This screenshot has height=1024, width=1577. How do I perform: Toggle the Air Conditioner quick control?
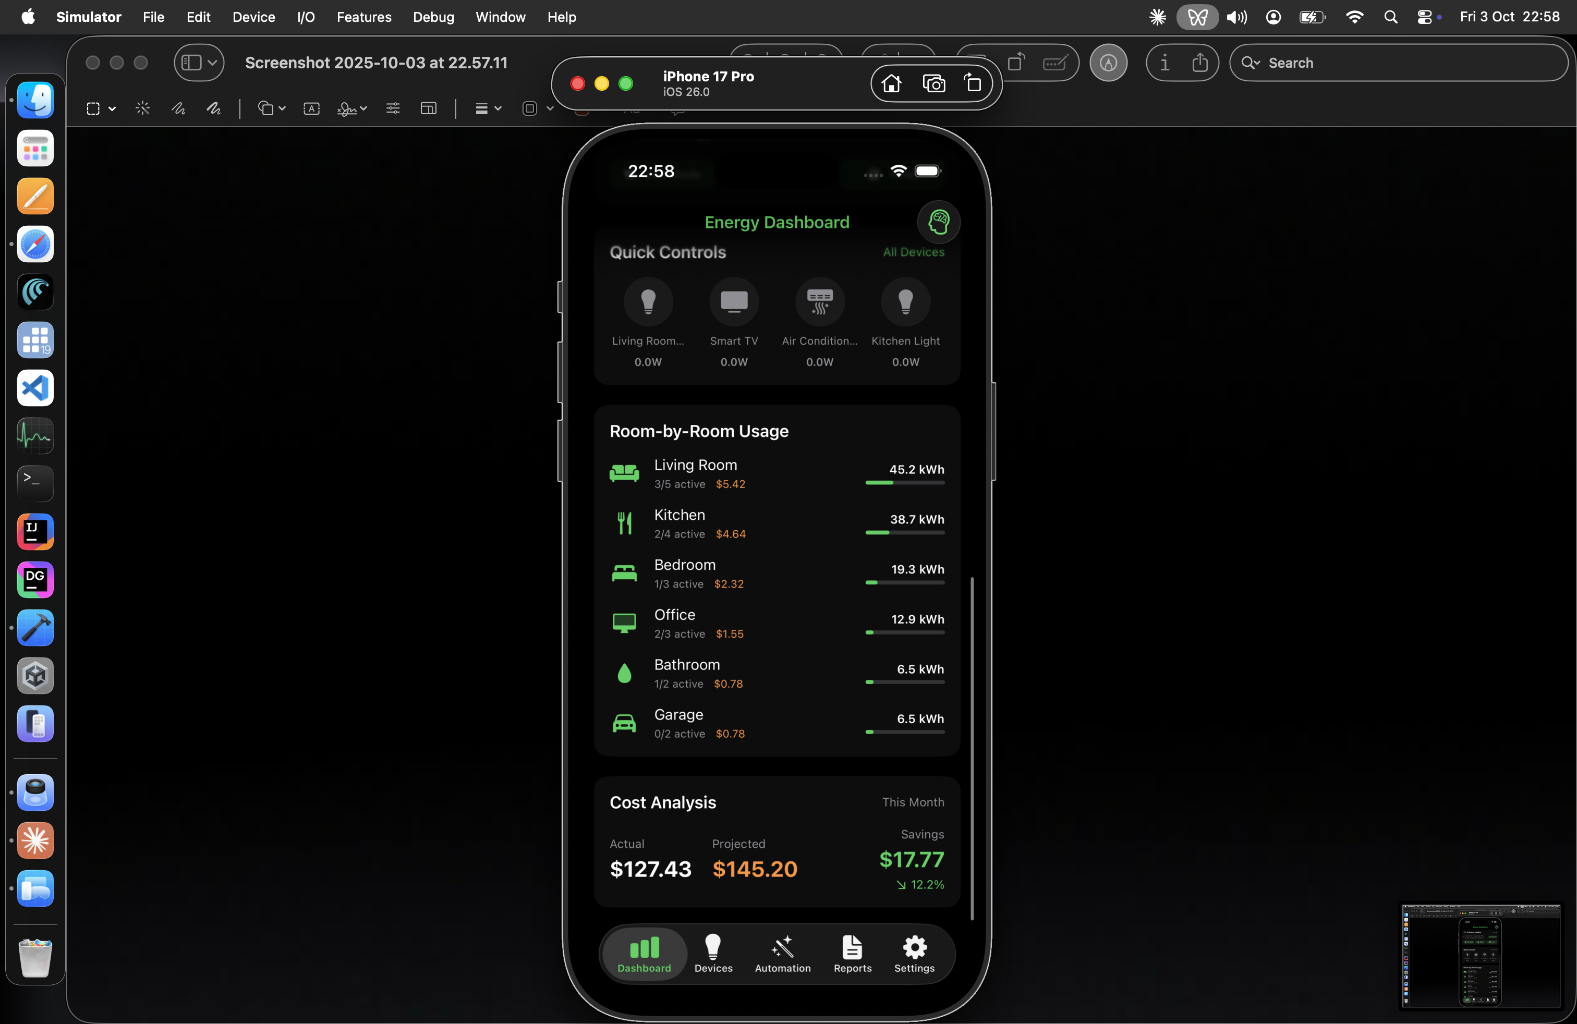pos(820,302)
